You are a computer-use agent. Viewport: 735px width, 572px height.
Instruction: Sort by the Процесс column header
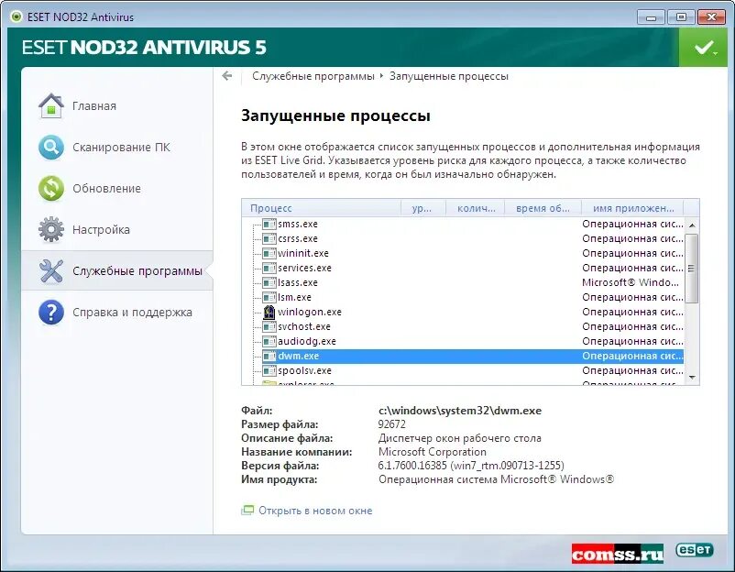point(322,208)
